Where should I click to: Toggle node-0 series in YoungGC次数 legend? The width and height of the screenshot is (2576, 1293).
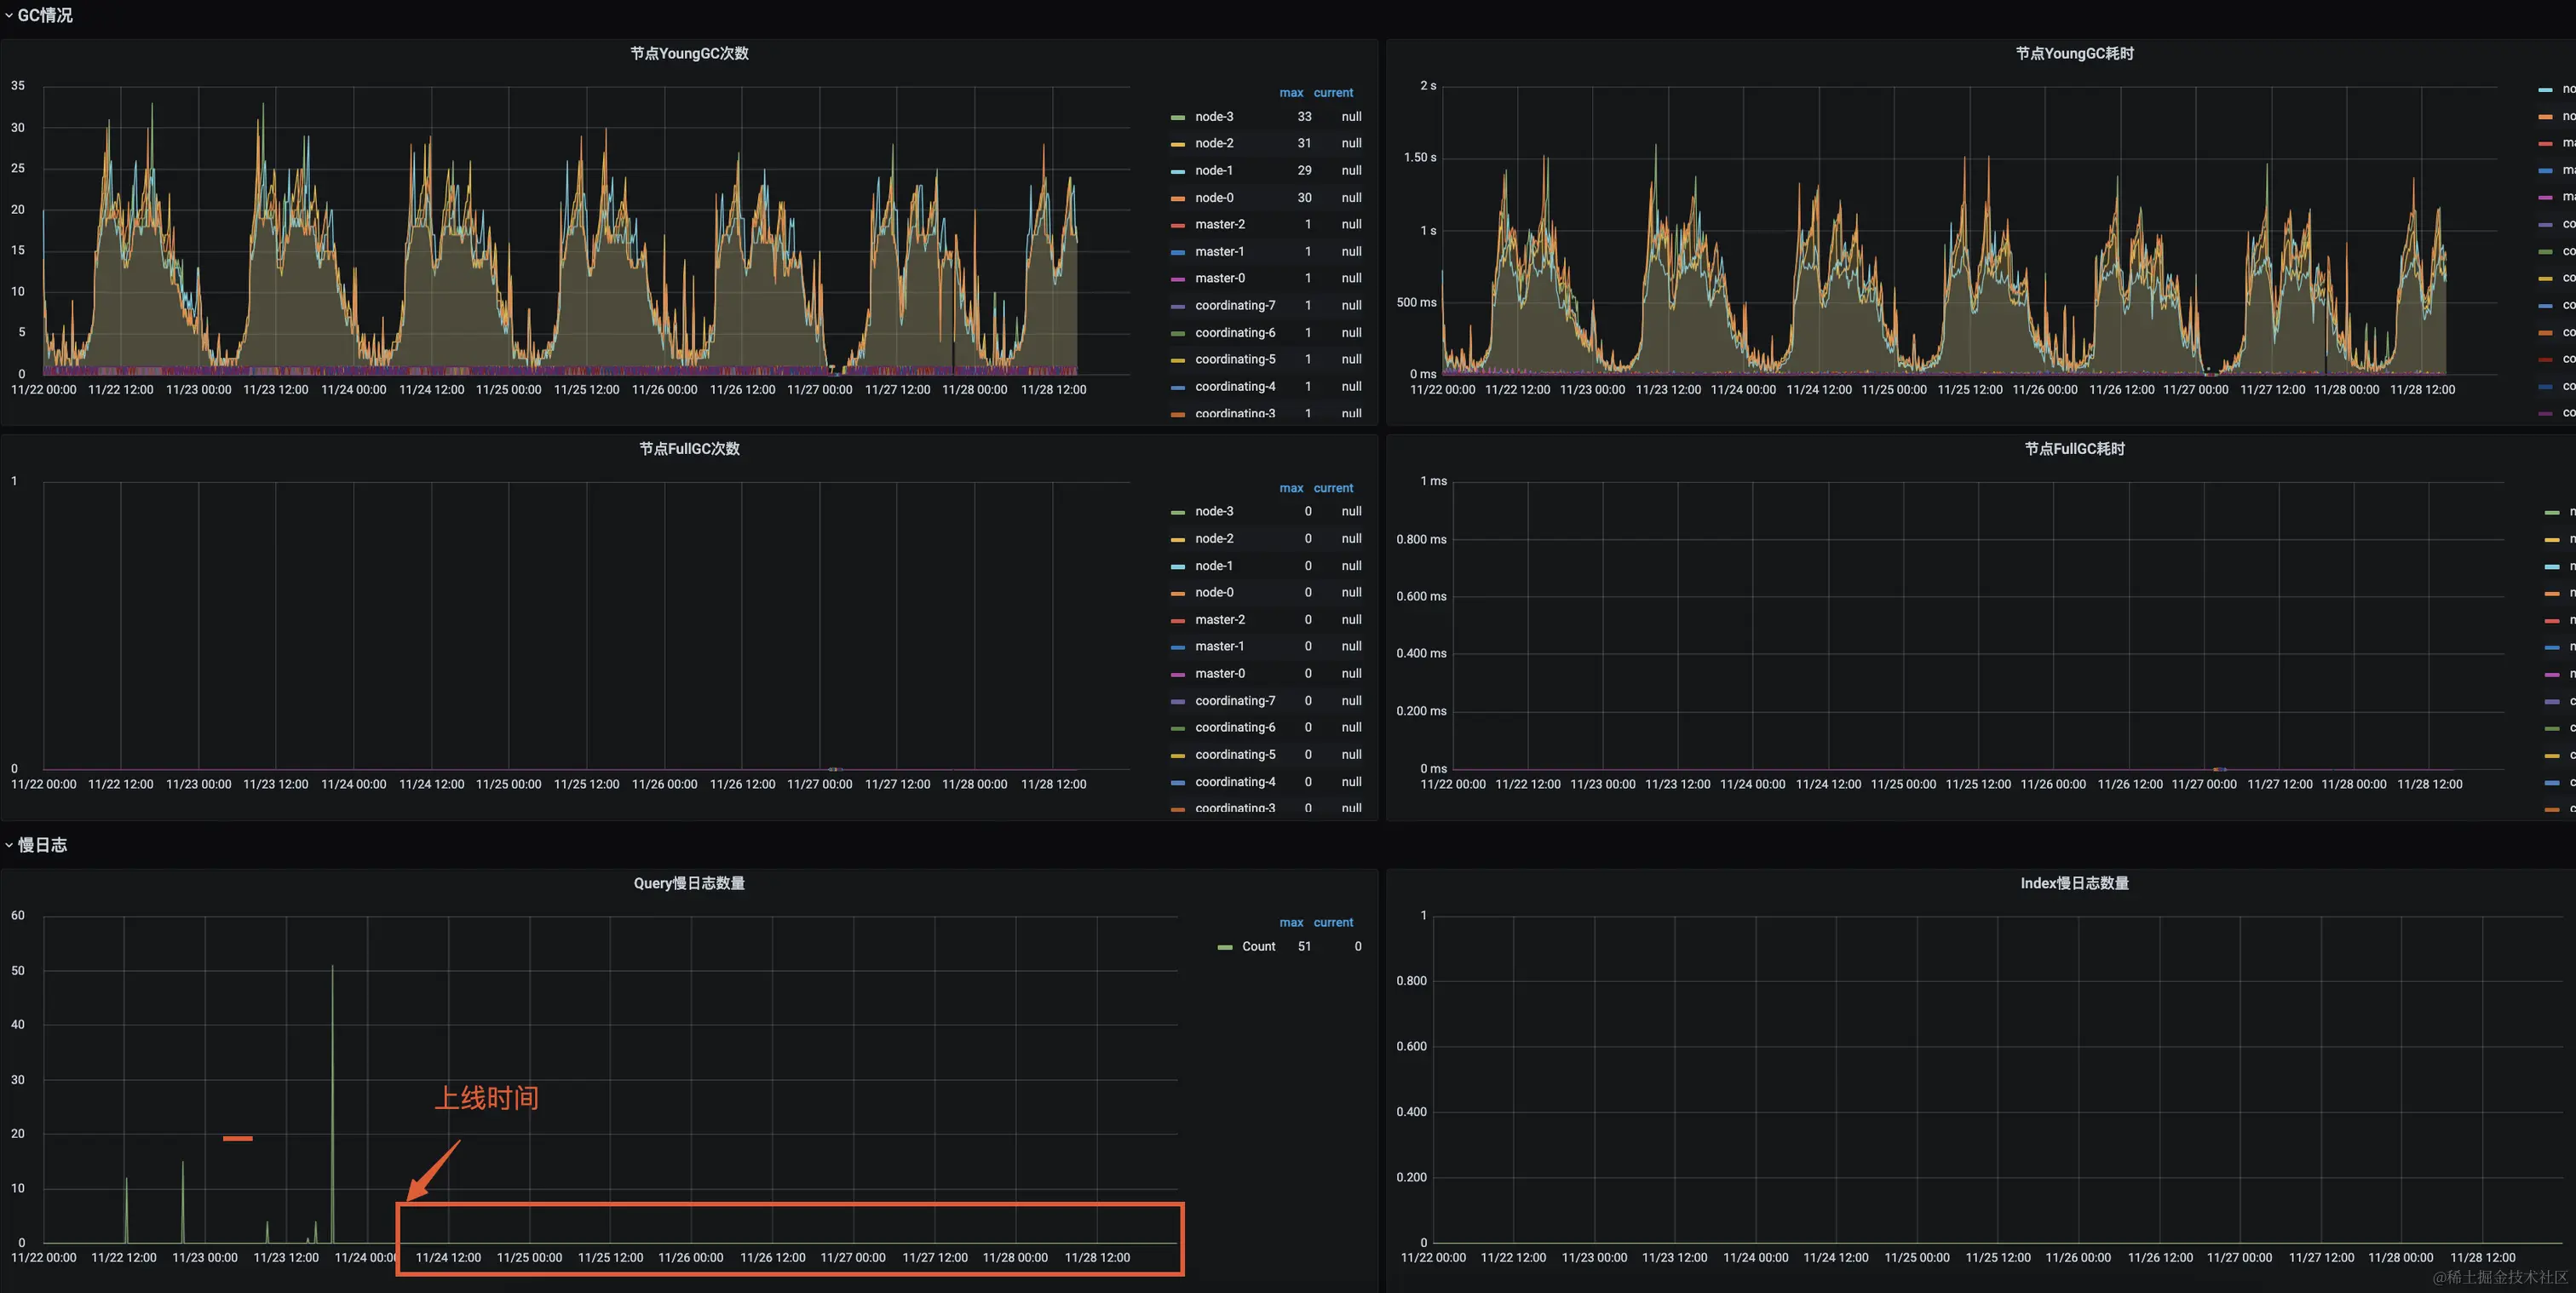point(1214,198)
